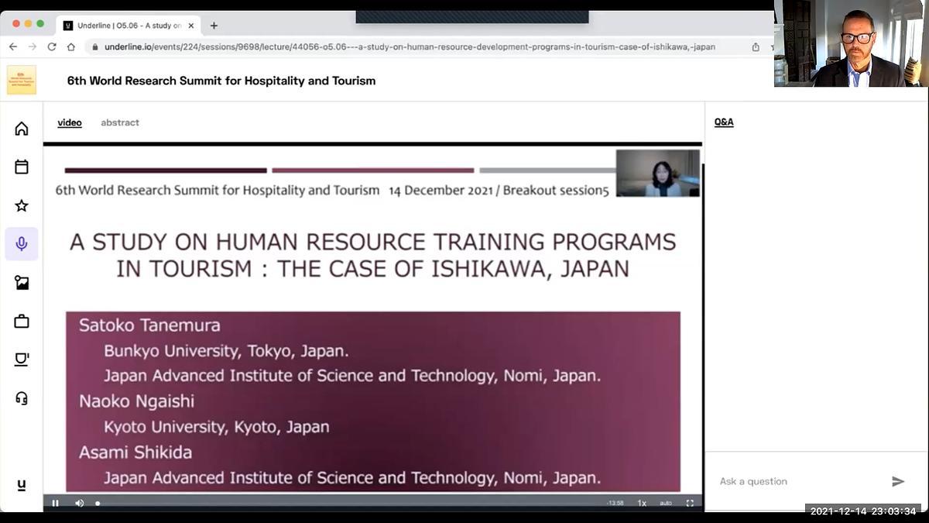Open the 1x playback speed selector
This screenshot has width=929, height=523.
click(x=642, y=503)
